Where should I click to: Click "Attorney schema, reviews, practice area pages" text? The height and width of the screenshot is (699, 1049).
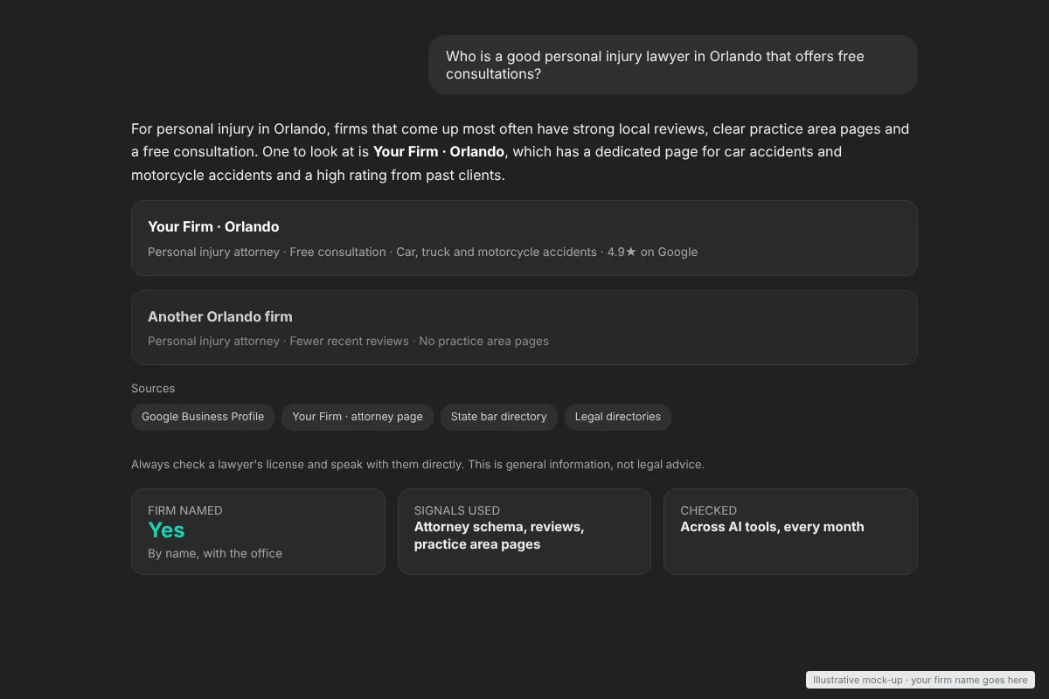click(499, 536)
